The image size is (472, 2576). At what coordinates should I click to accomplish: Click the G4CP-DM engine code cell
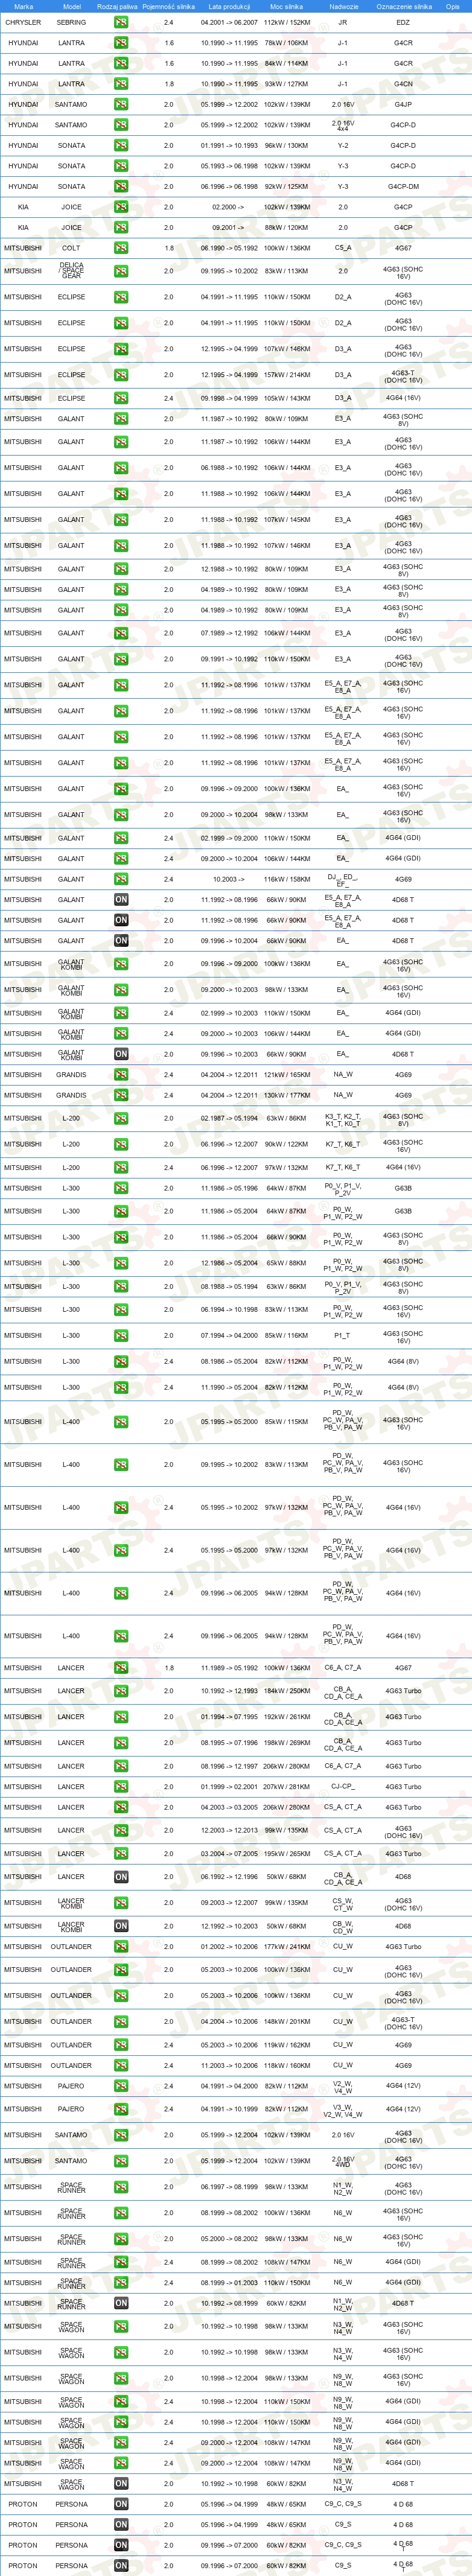(x=403, y=187)
